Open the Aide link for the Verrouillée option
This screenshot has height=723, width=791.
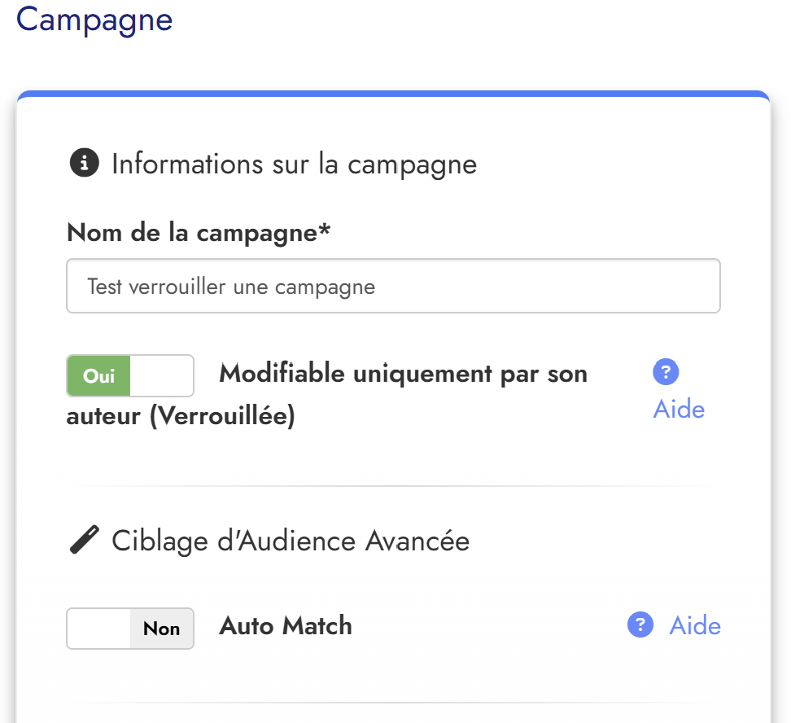pos(679,409)
